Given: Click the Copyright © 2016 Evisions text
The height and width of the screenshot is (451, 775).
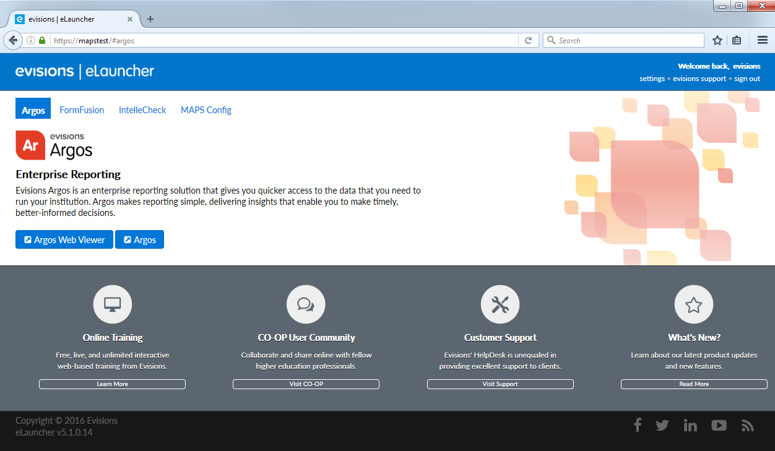Looking at the screenshot, I should 66,421.
